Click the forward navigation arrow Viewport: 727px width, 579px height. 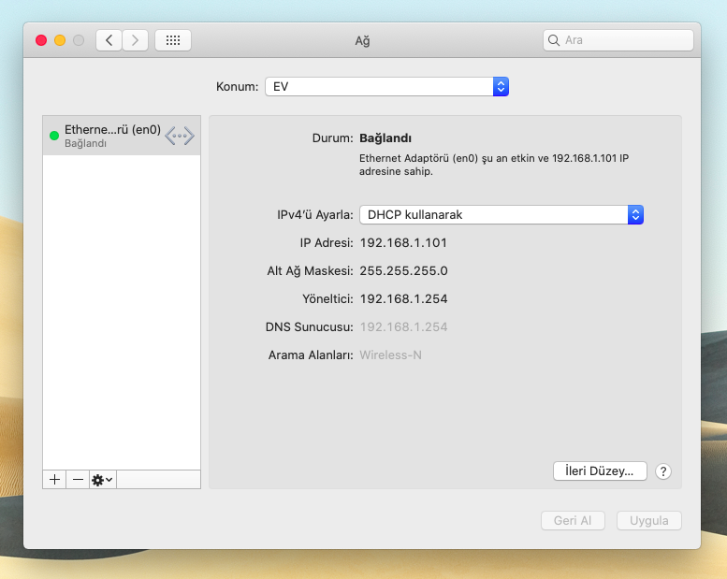tap(136, 40)
